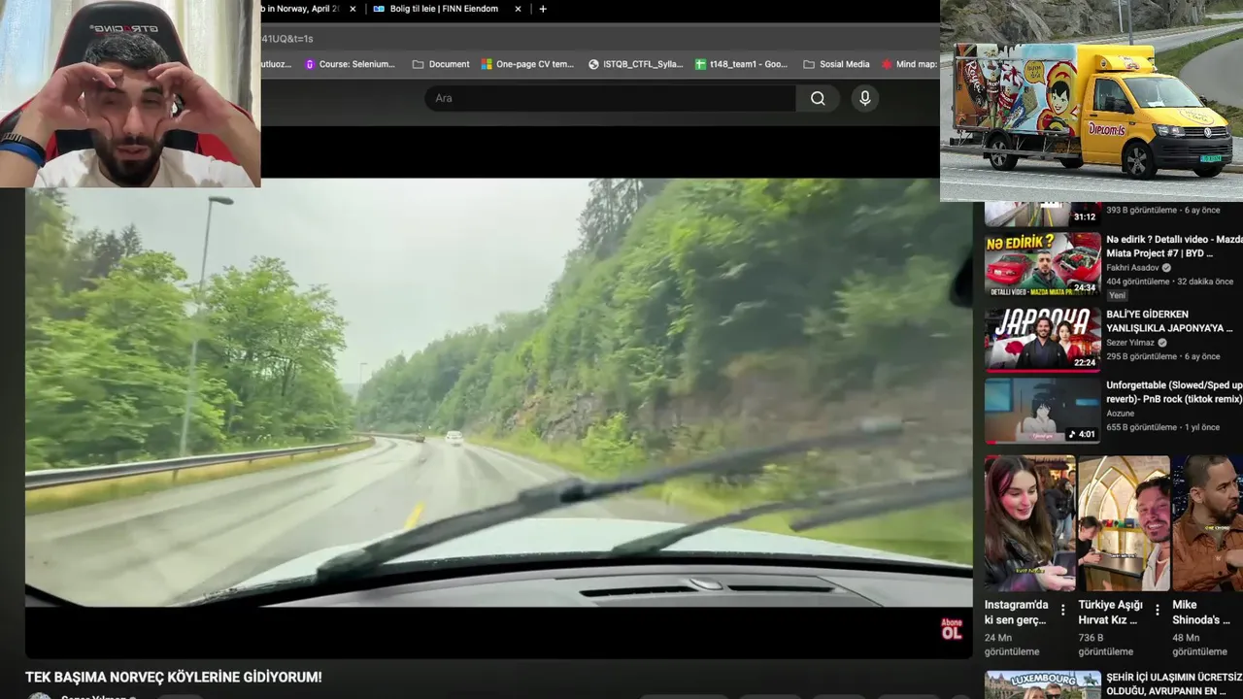Open the JAPONYA video thumbnail
The height and width of the screenshot is (699, 1243).
(x=1043, y=339)
